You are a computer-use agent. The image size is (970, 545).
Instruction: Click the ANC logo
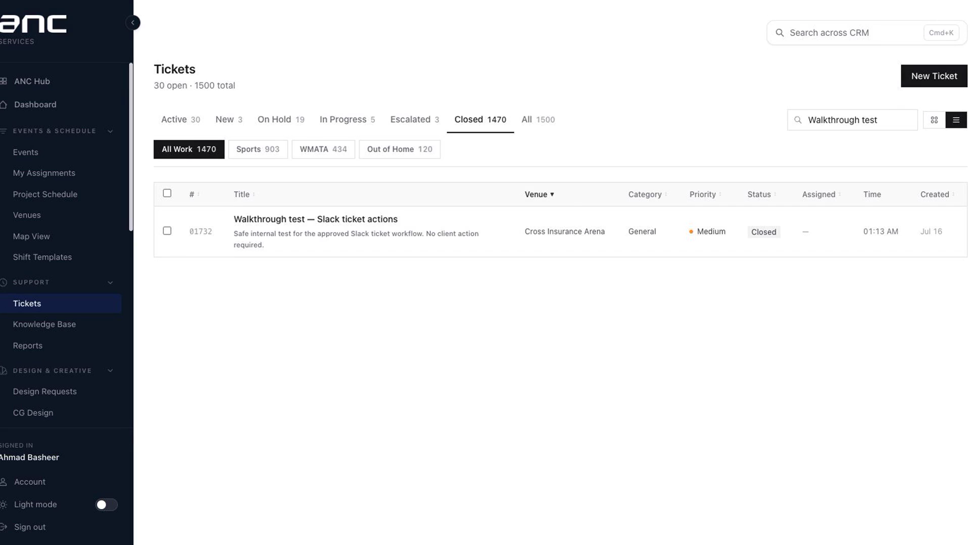tap(33, 24)
